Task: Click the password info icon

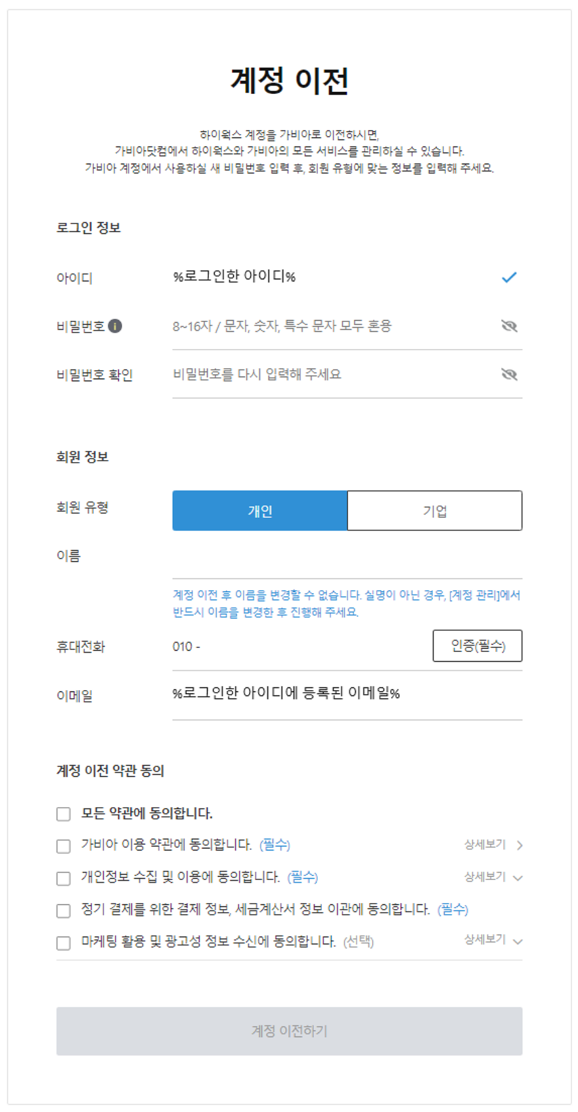Action: pos(115,326)
